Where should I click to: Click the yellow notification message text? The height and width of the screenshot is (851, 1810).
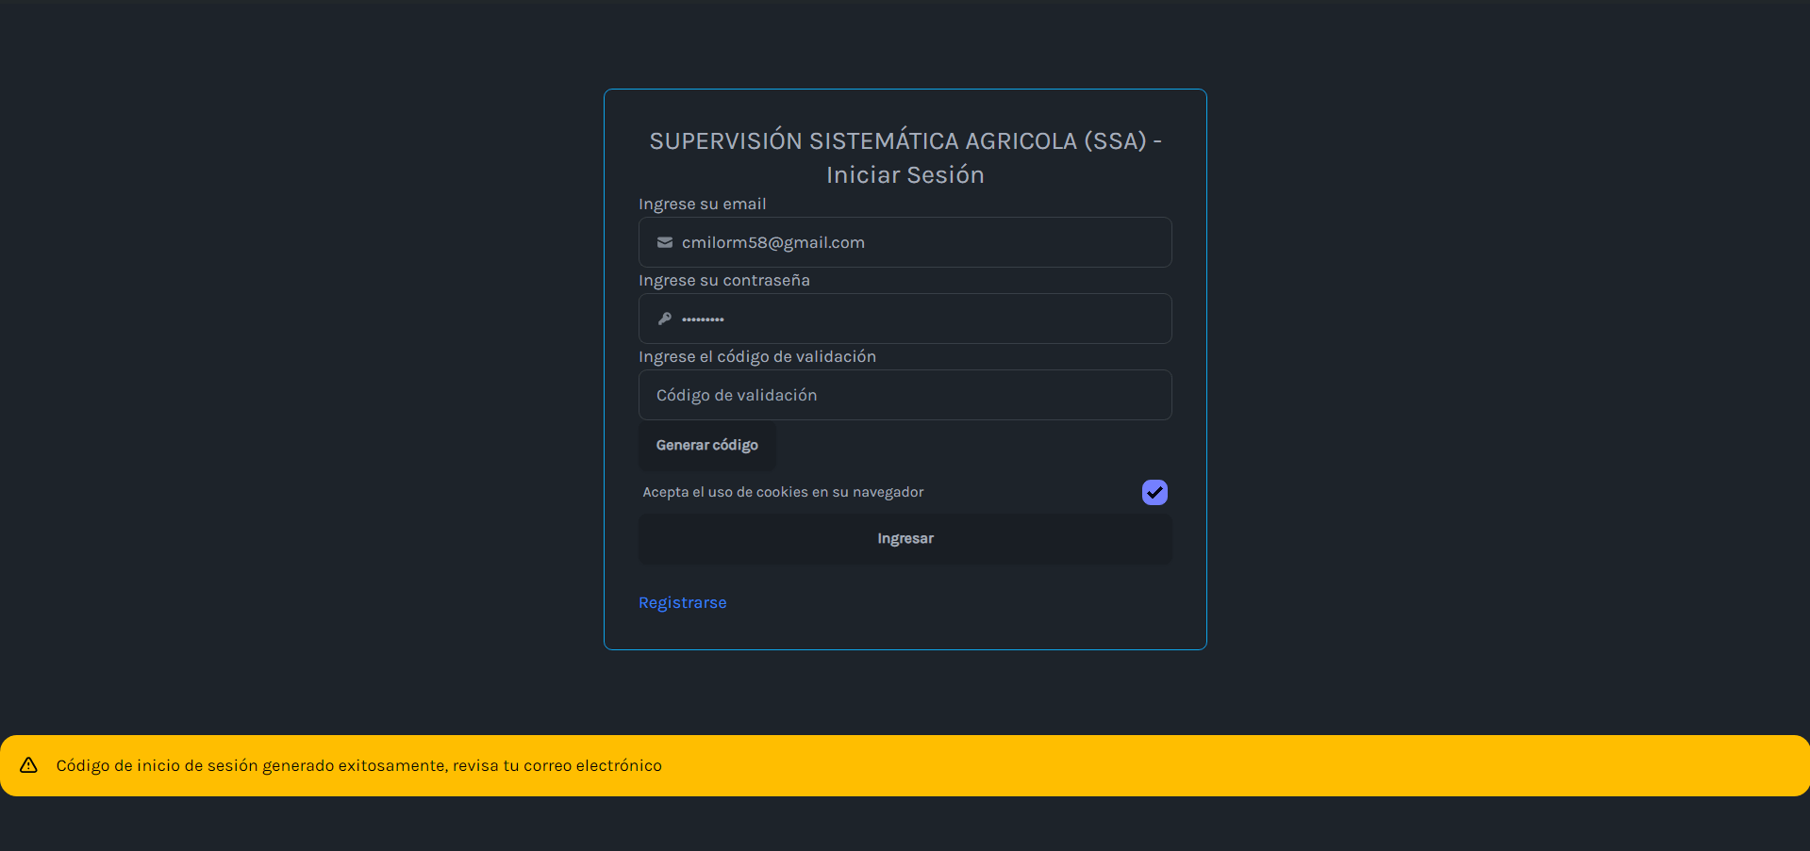[359, 765]
